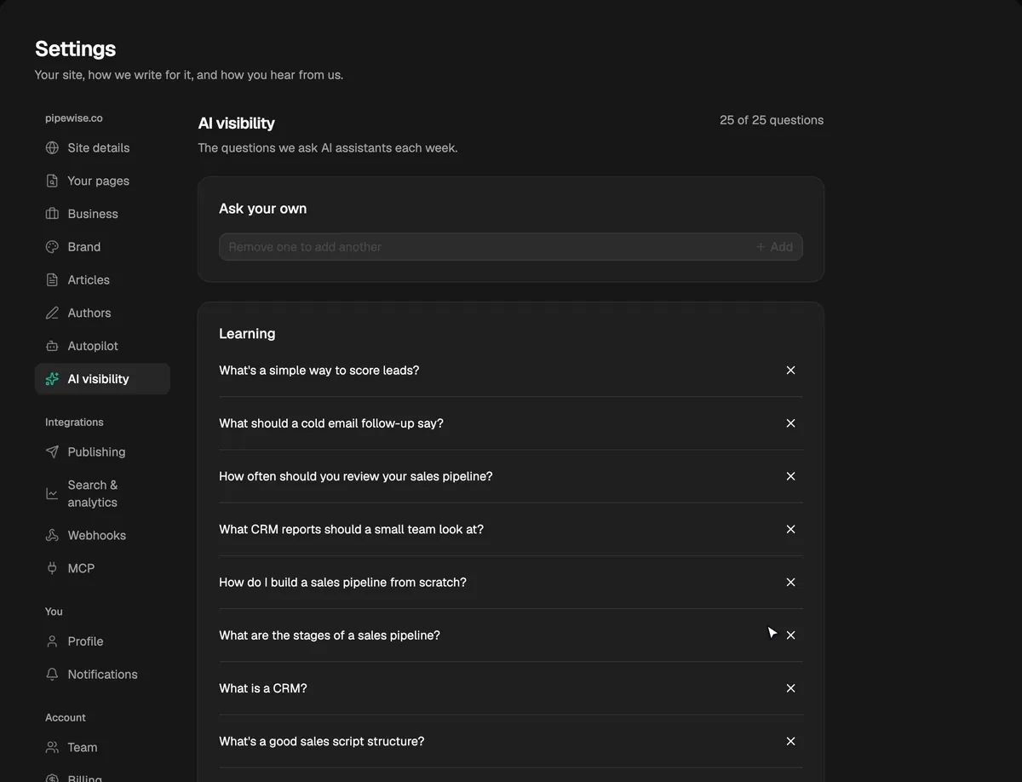Click the Search & analytics chart icon
The height and width of the screenshot is (782, 1022).
point(52,493)
